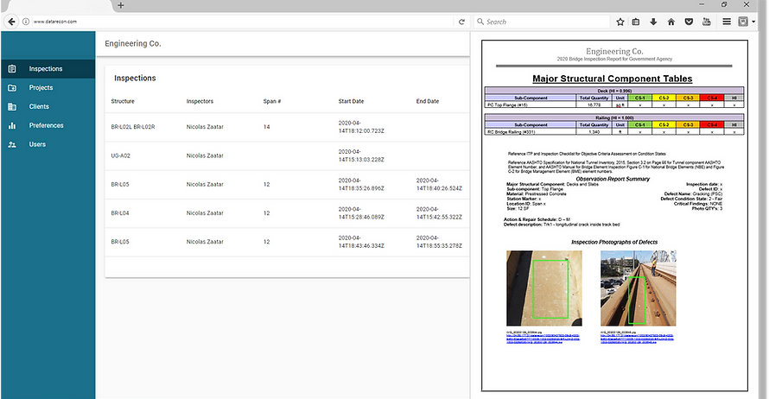Reload the page with the refresh icon
This screenshot has height=399, width=769.
tap(461, 22)
